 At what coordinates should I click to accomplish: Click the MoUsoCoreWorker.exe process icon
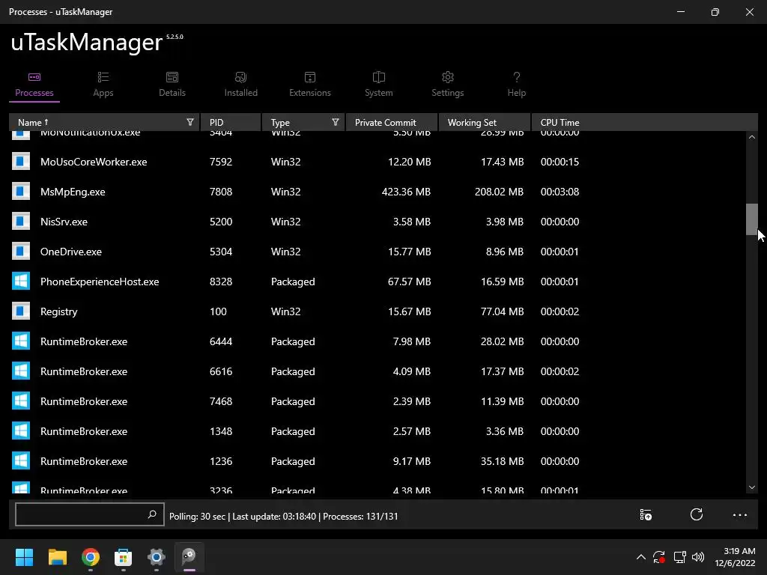click(21, 162)
